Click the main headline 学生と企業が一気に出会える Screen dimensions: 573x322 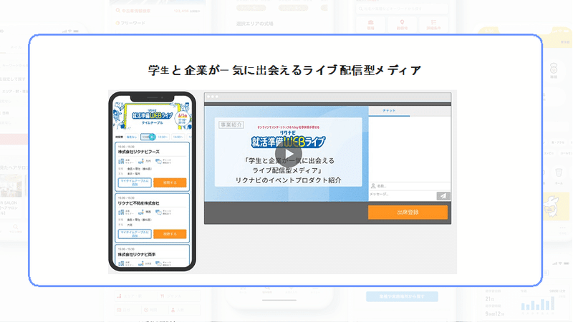[x=284, y=69]
